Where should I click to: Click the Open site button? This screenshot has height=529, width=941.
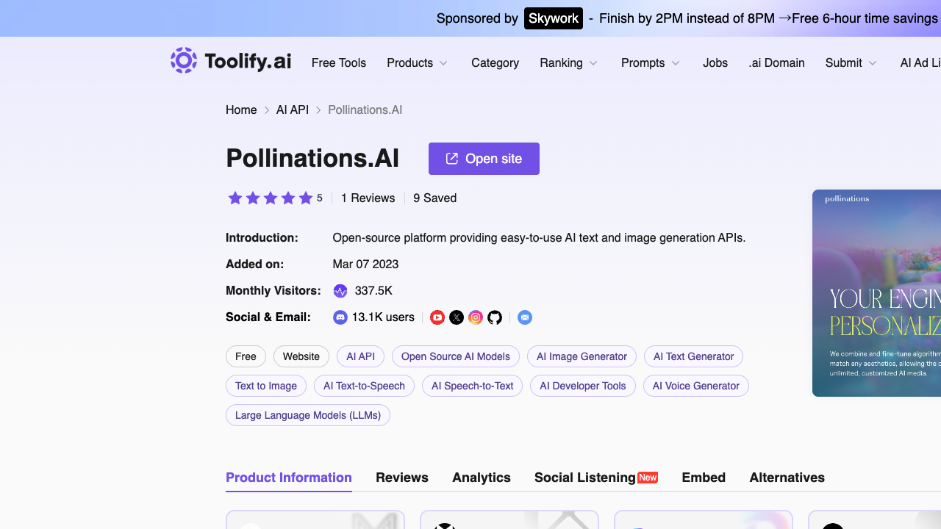click(484, 159)
